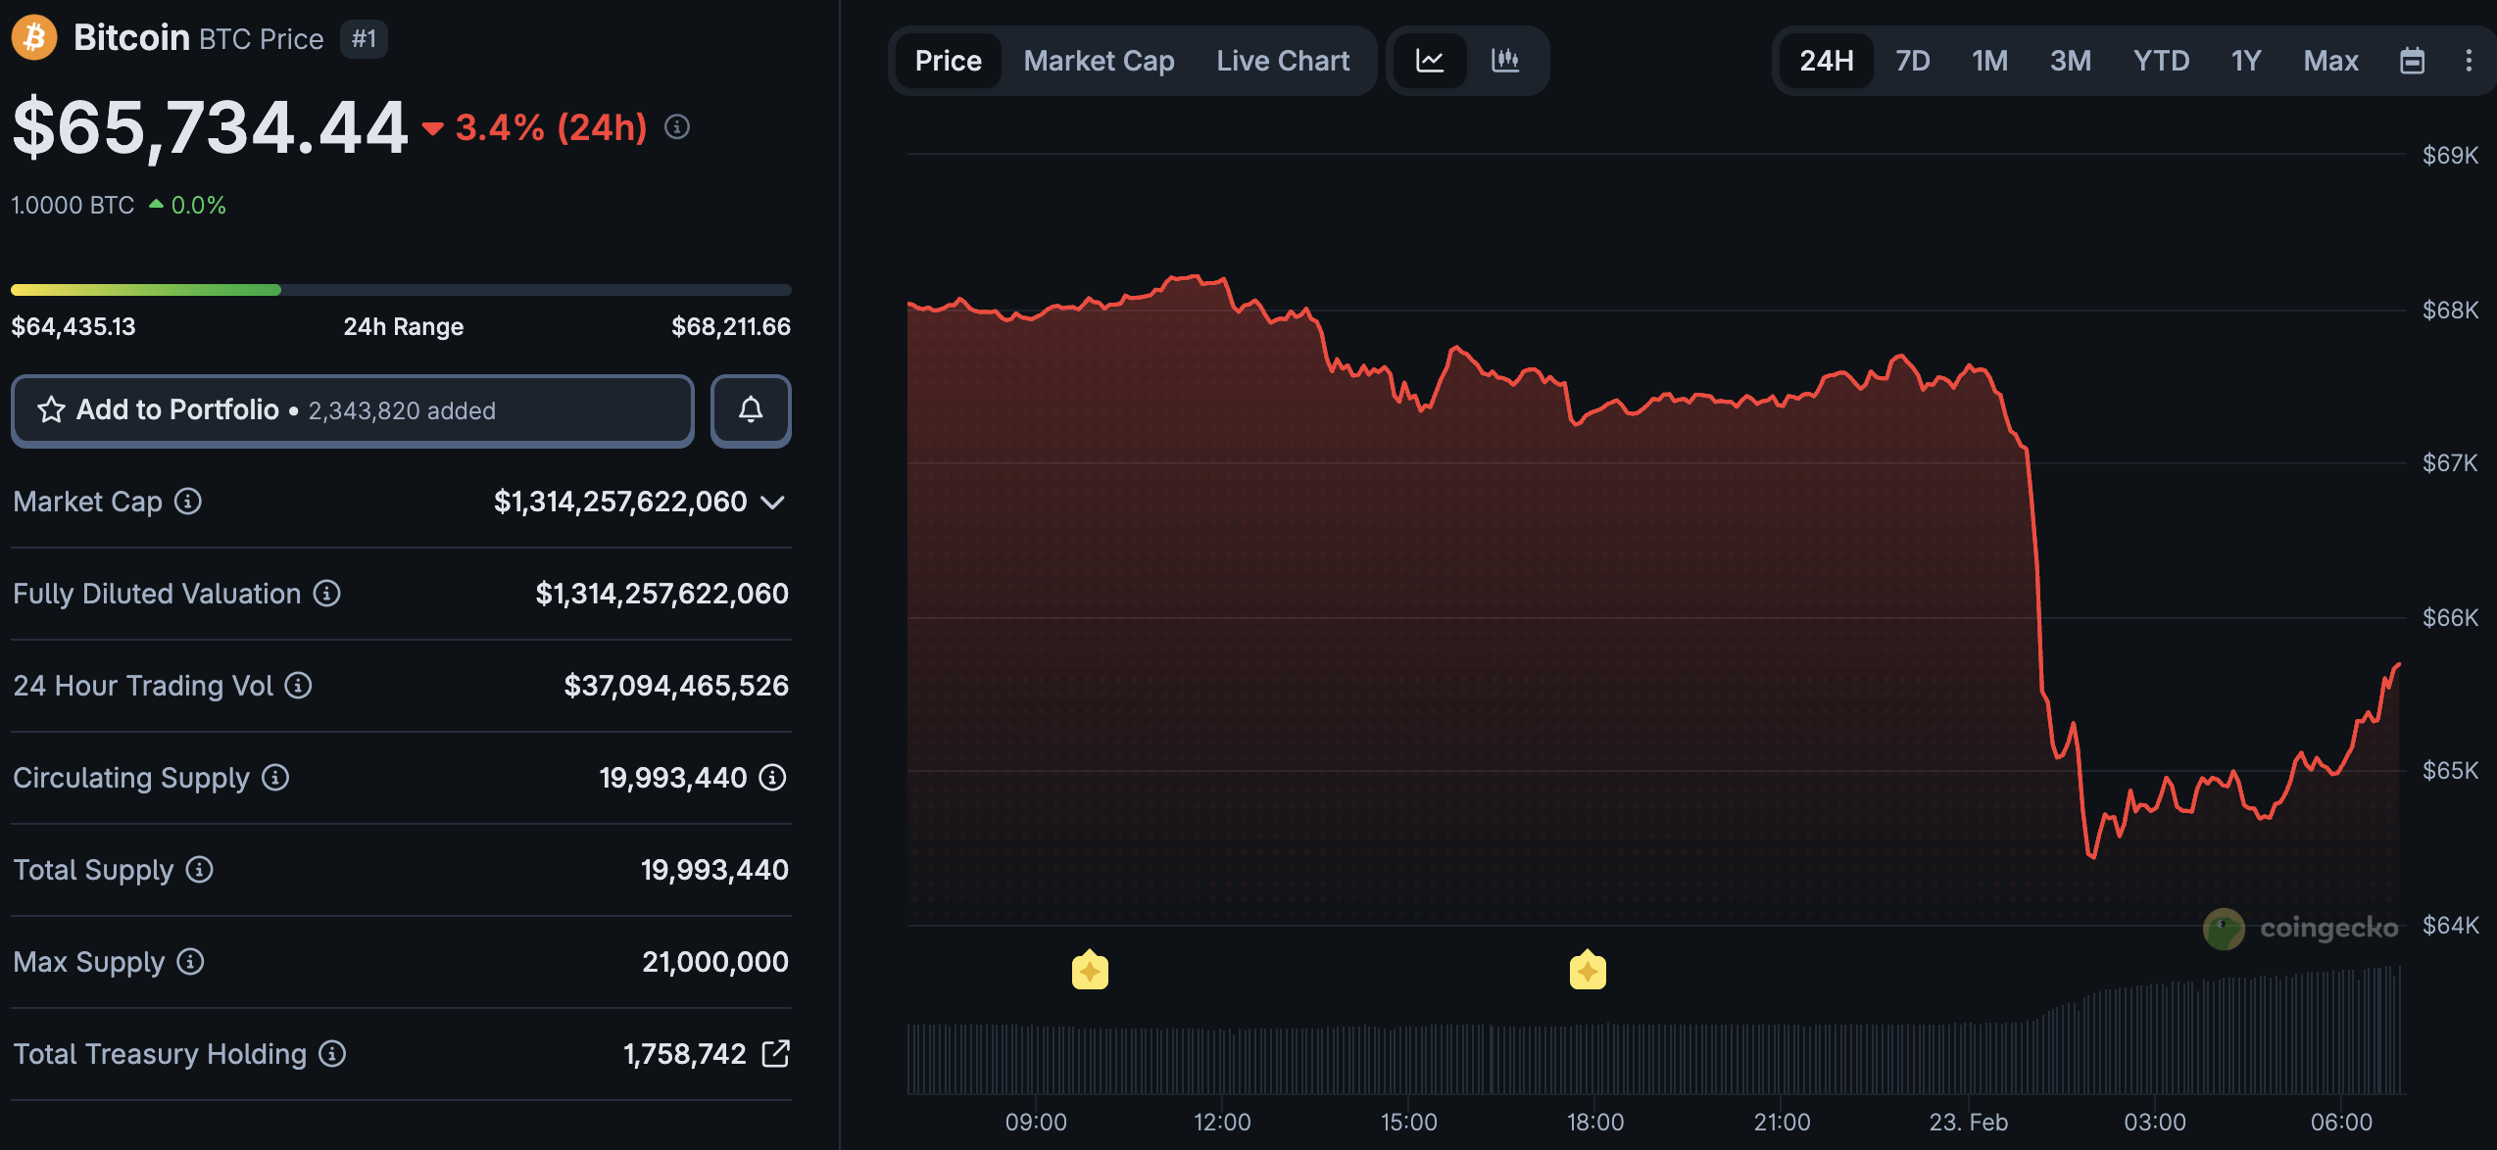Open 24 Hour Trading Vol info icon
2497x1150 pixels.
coord(299,686)
